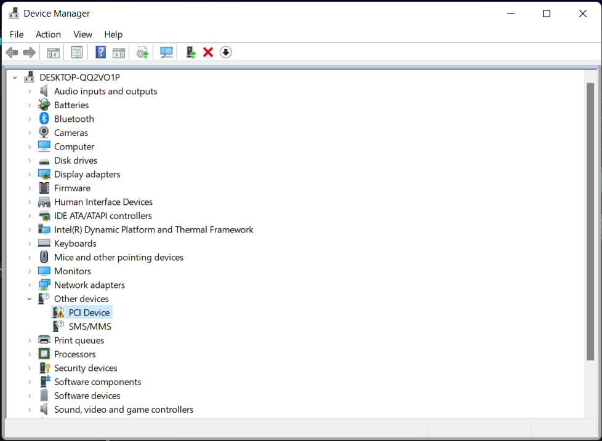Click the green-arrow Enable device toolbar icon

pos(191,53)
